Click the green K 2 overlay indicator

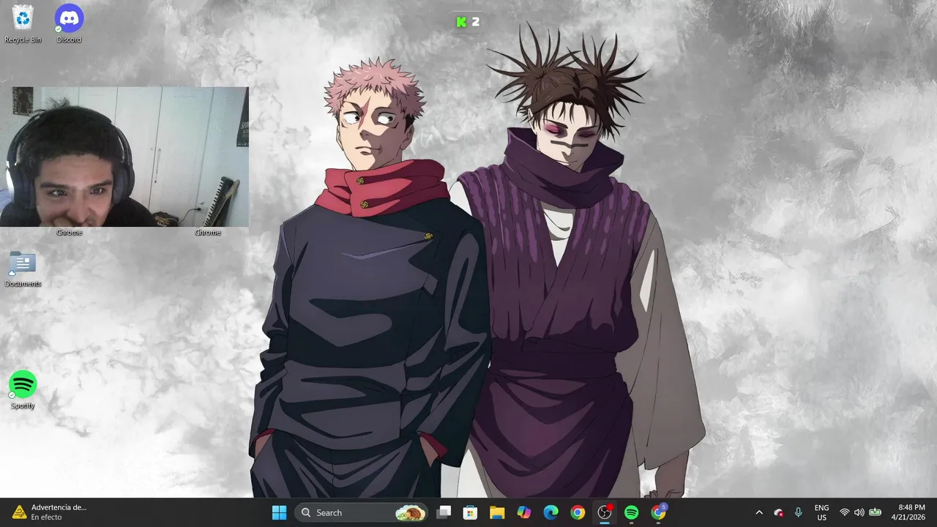tap(468, 22)
